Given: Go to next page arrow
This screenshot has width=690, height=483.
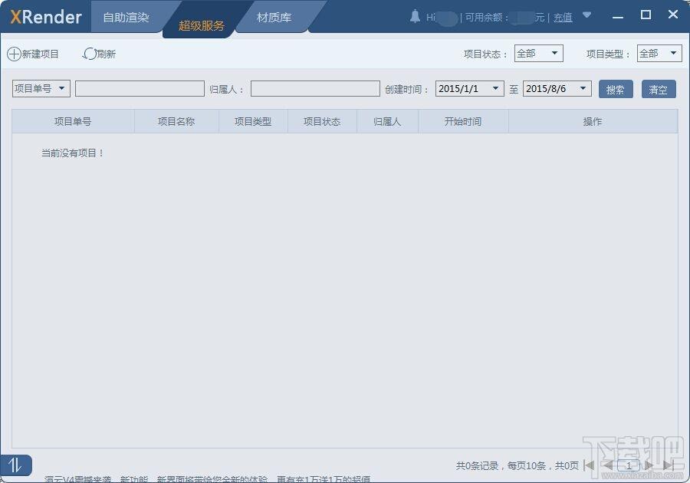Looking at the screenshot, I should click(x=649, y=465).
